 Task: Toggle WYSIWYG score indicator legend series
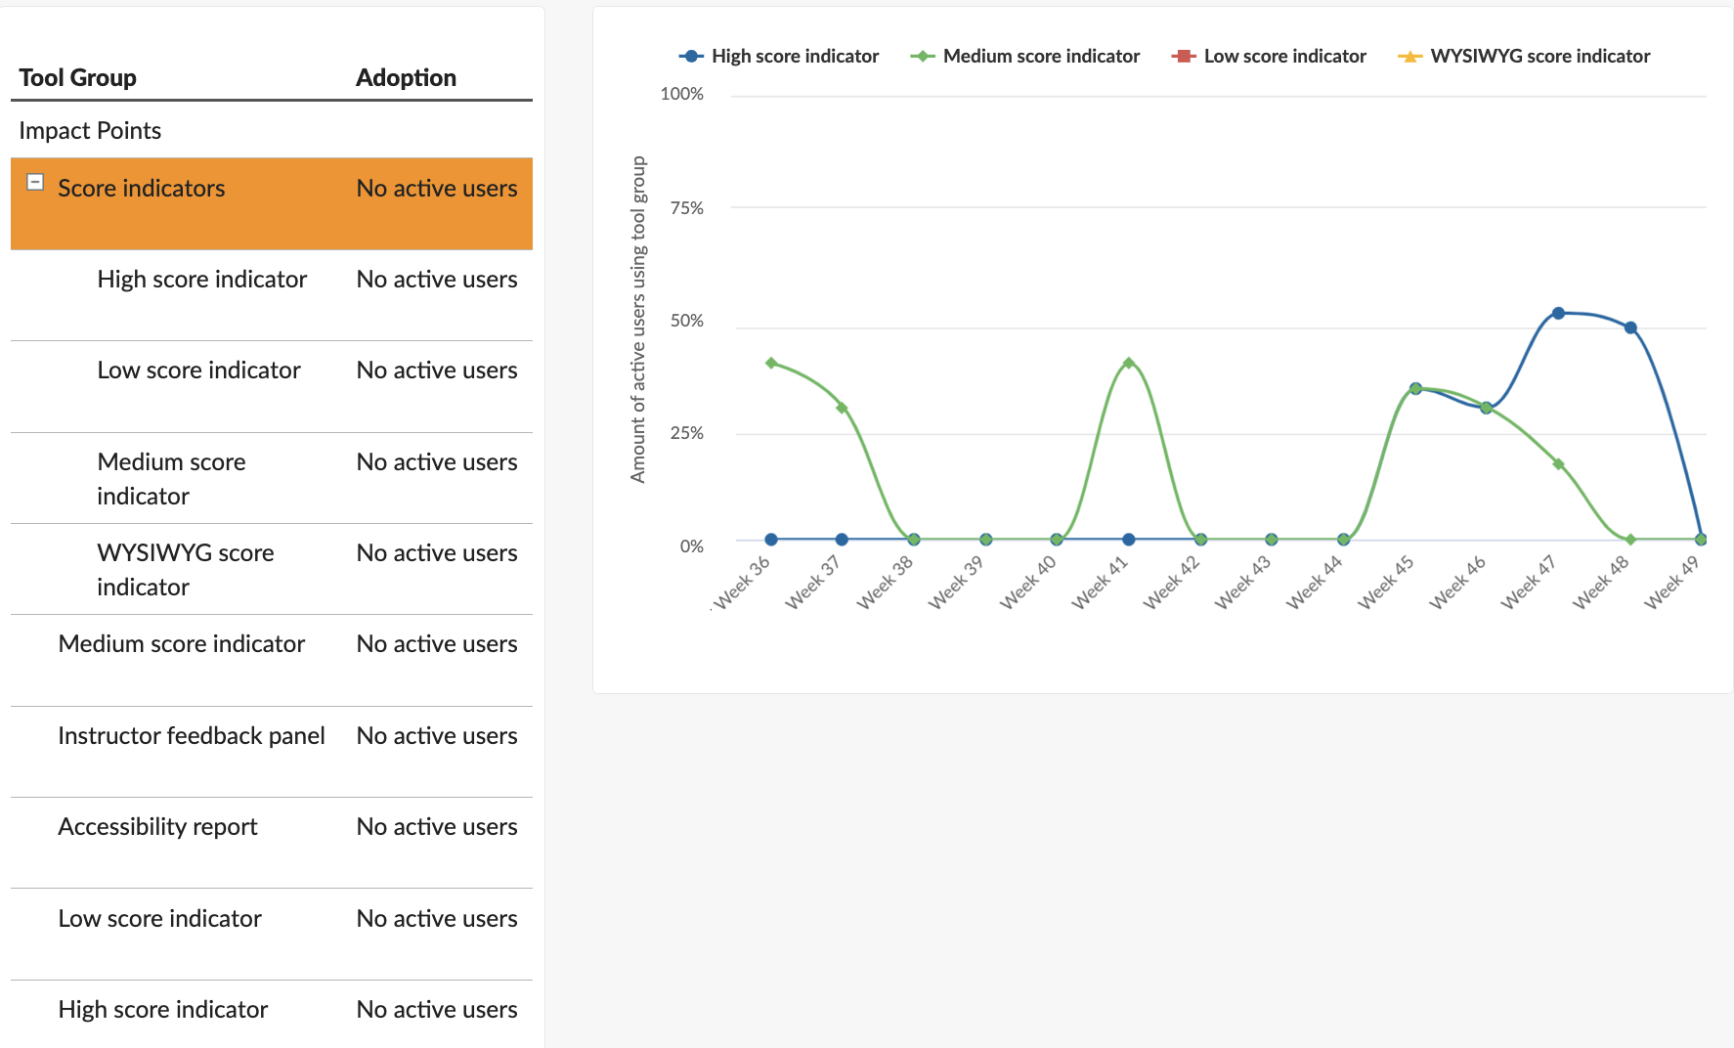coord(1524,57)
